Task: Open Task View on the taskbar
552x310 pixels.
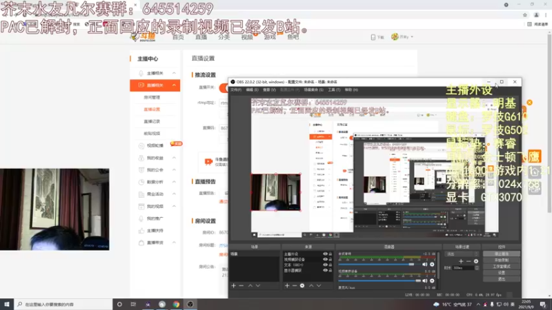Action: 133,304
